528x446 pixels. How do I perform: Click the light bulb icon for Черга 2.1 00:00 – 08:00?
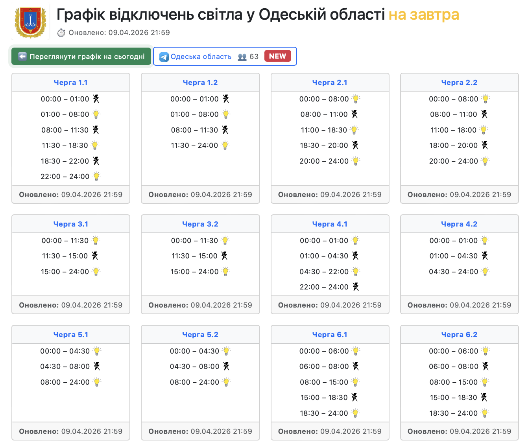[356, 99]
